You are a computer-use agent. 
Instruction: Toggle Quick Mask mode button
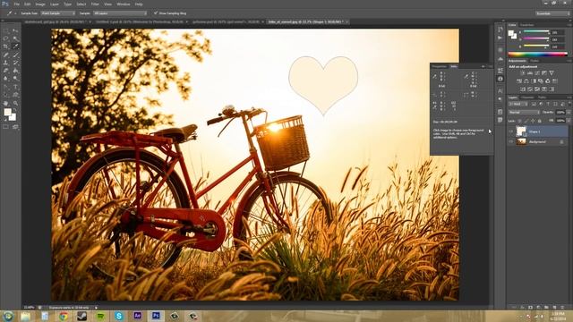(x=6, y=127)
